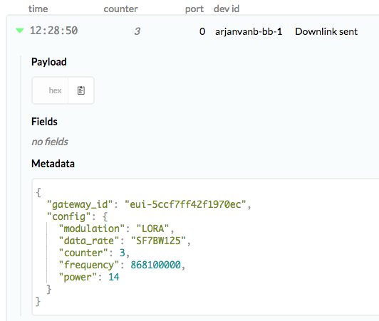Open device arjanvanb-bb-1
379x321 pixels.
(249, 31)
